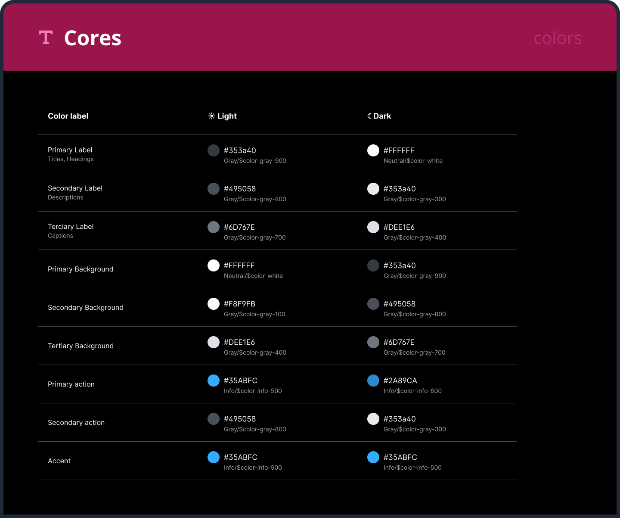Select the Primary Label dark mode white swatch
Screen dimensions: 620x518
[x=373, y=150]
